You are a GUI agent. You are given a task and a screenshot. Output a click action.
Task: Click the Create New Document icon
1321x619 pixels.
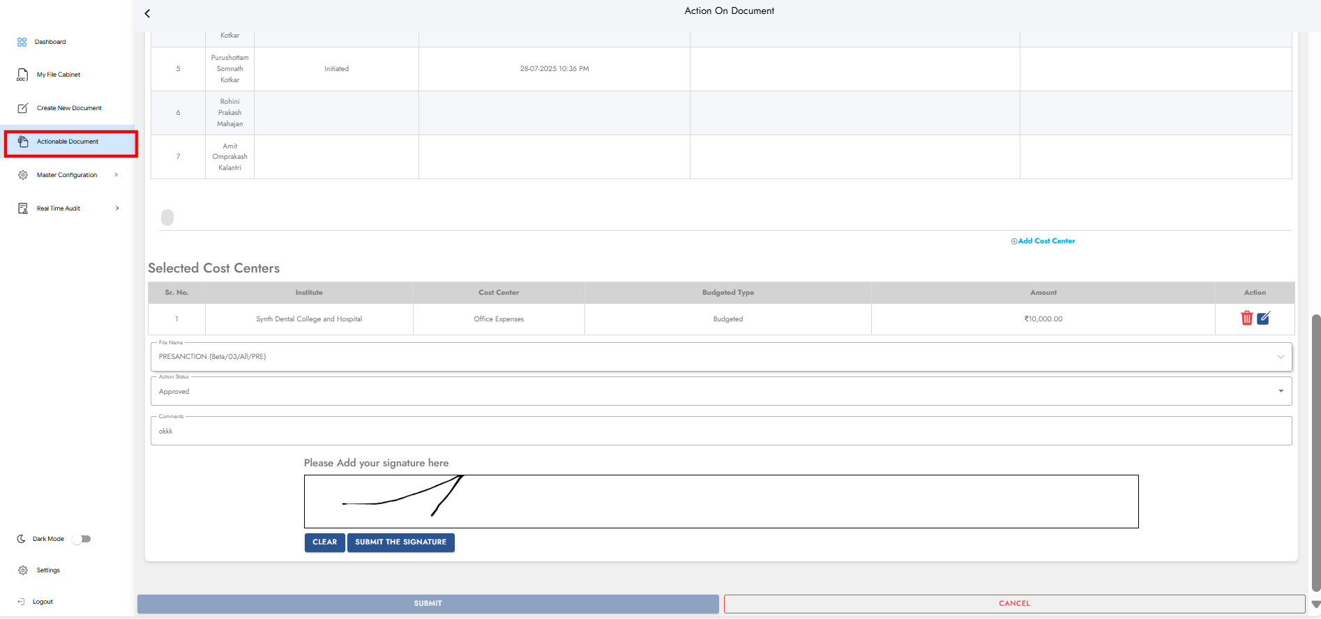(x=22, y=108)
